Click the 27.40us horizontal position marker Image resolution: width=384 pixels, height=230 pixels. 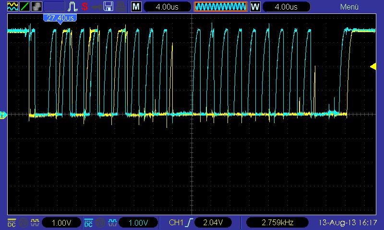60,18
